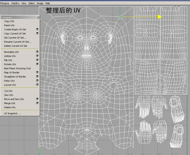Viewport: 190px width, 155px height.
Task: Choose Copy UVs
Action: pyautogui.click(x=9, y=21)
